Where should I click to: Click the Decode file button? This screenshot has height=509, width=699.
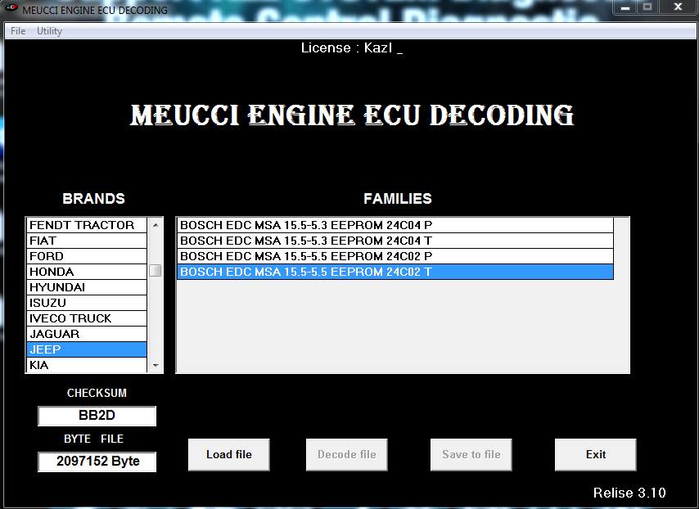pyautogui.click(x=346, y=455)
